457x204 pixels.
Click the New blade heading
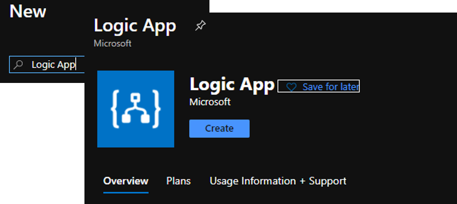click(x=28, y=11)
